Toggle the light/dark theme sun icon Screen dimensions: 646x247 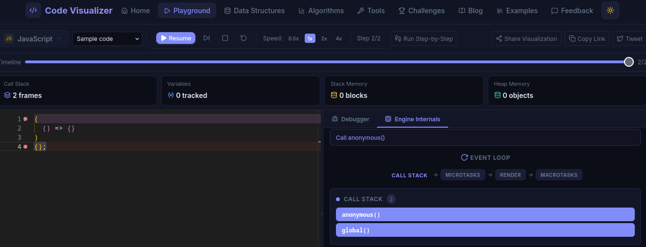(x=610, y=10)
